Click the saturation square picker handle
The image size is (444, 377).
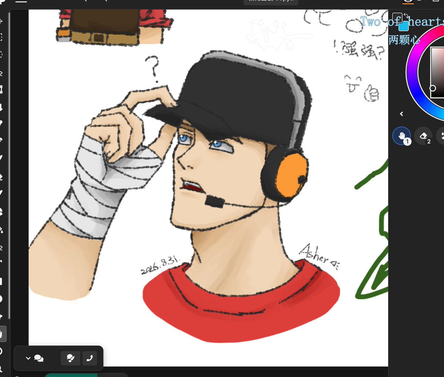(x=432, y=88)
